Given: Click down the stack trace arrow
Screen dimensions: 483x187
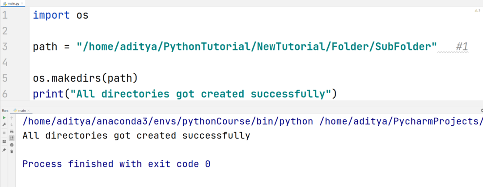Looking at the screenshot, I should (12, 125).
